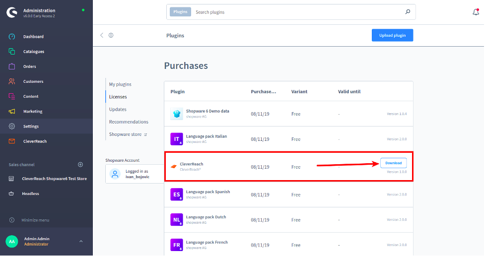
Task: Select the Language pack French name
Action: point(207,243)
